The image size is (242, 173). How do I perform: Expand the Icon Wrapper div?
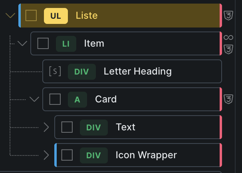[46, 155]
